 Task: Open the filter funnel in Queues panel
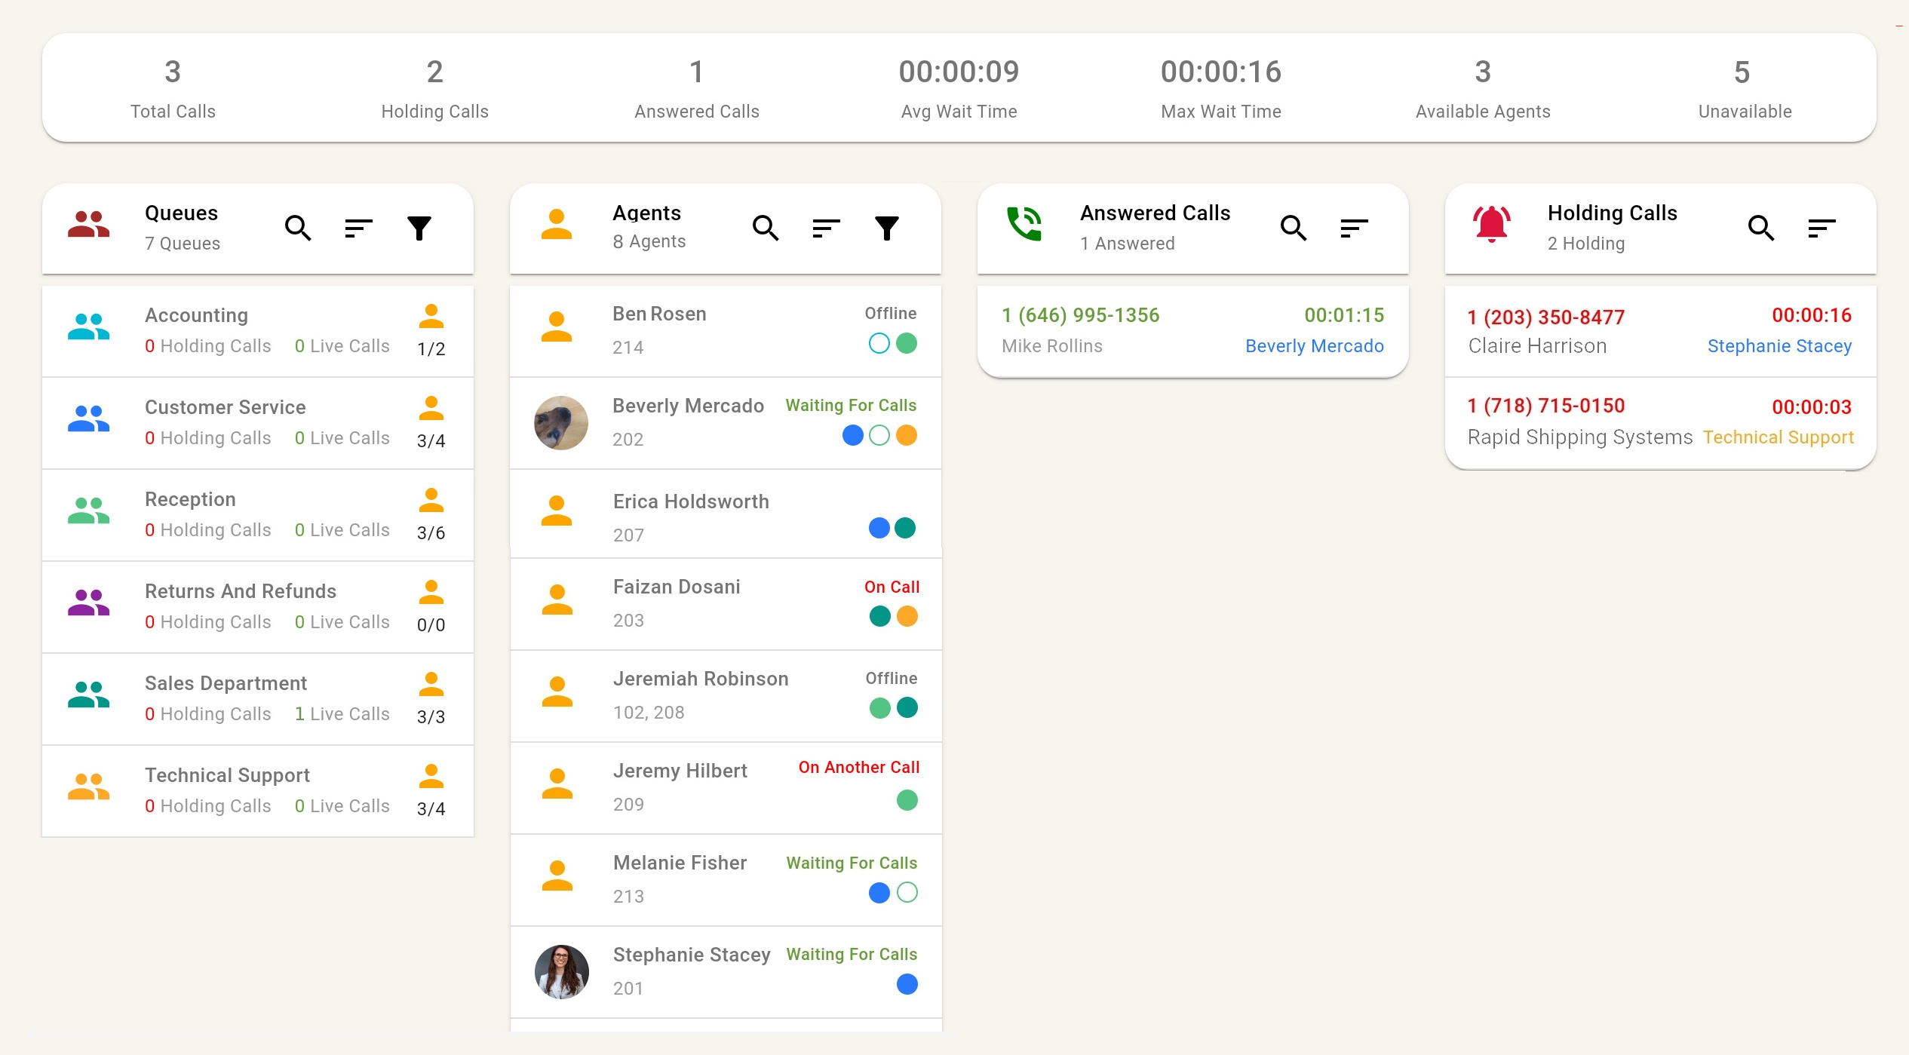click(419, 227)
